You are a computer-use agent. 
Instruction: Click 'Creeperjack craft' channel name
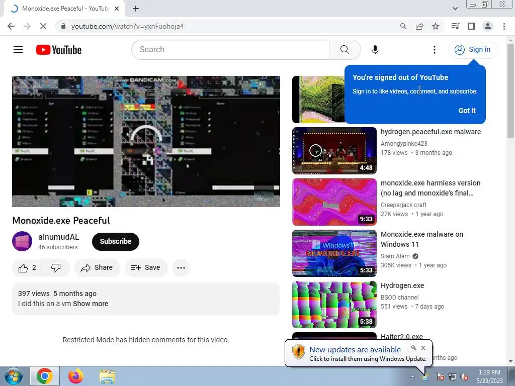pos(403,205)
